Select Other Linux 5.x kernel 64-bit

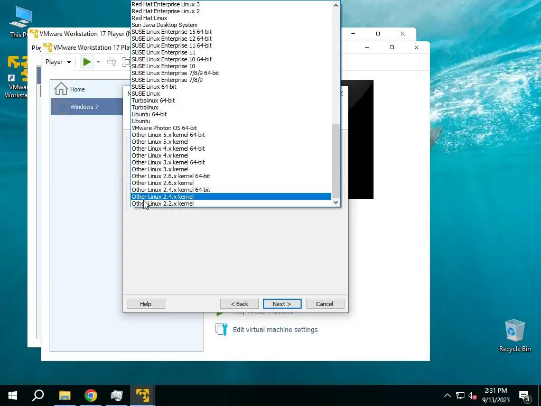(231, 135)
